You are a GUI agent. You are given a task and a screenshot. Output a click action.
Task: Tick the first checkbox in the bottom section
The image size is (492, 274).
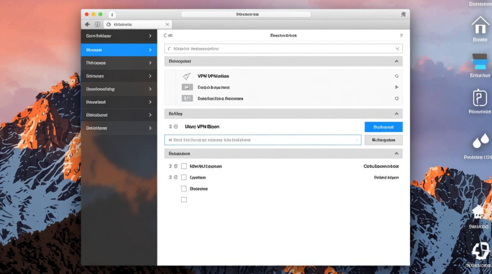[184, 166]
